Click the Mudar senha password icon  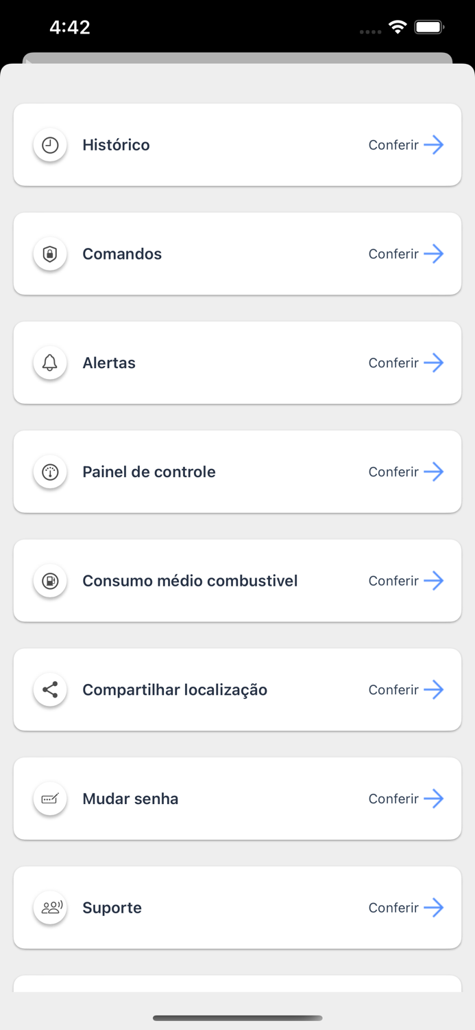49,799
